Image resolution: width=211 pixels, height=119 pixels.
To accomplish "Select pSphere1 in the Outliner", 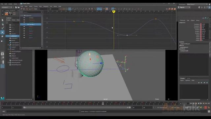I will pyautogui.click(x=13, y=36).
